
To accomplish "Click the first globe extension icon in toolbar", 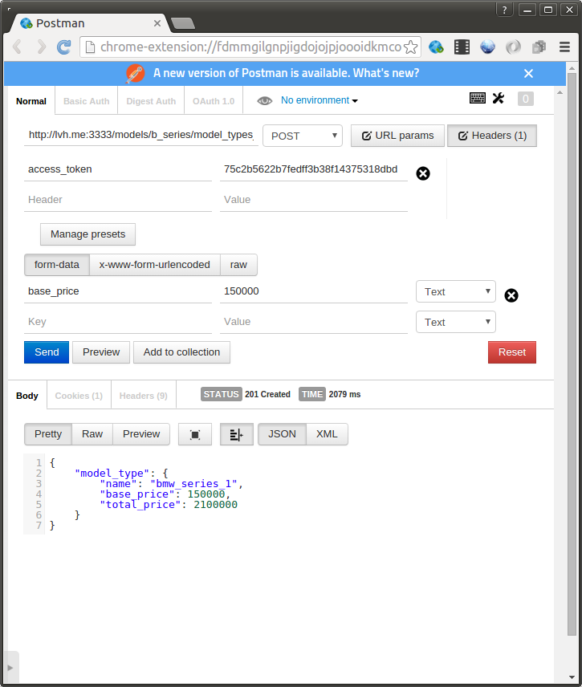I will 436,47.
